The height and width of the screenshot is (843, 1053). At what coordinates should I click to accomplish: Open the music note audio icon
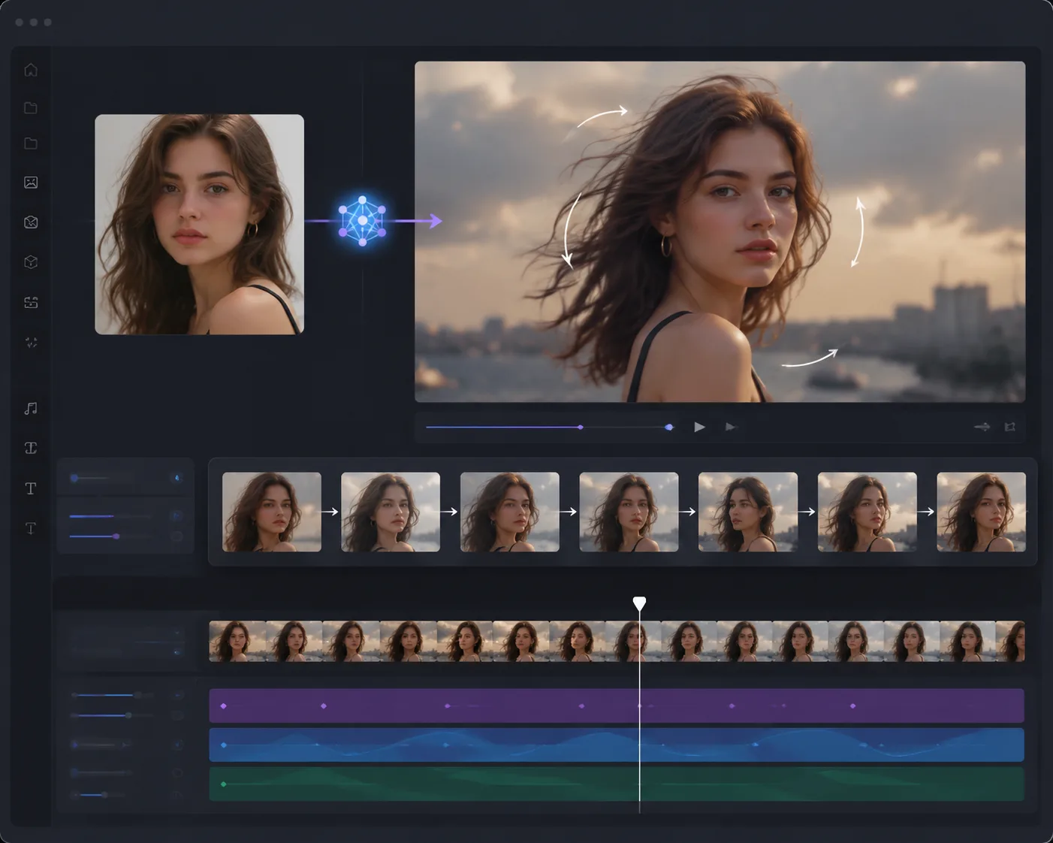point(31,409)
